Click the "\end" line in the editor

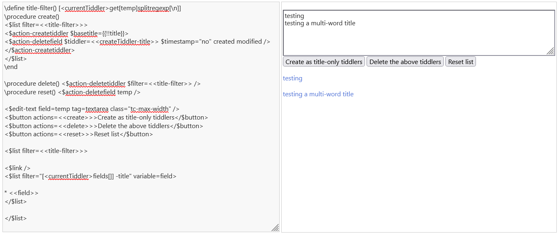point(11,67)
